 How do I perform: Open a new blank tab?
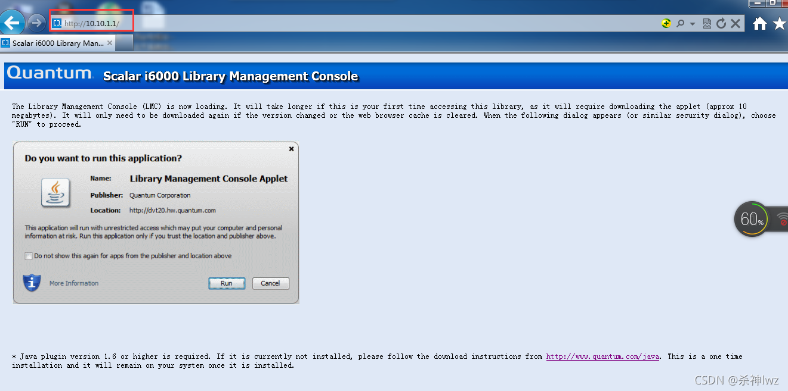[124, 43]
